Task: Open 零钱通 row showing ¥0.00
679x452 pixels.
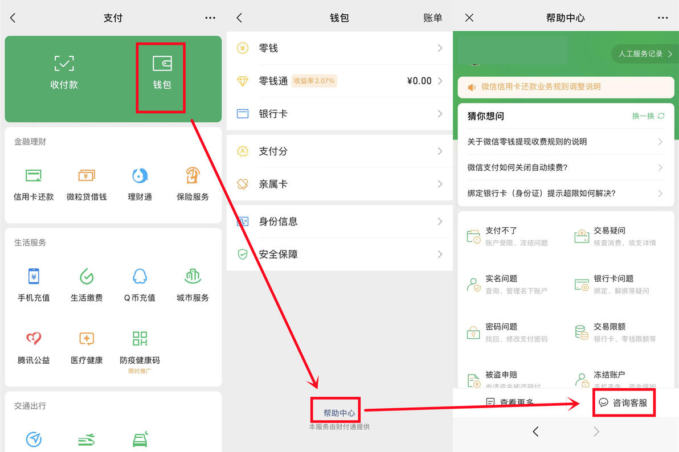Action: pyautogui.click(x=340, y=81)
